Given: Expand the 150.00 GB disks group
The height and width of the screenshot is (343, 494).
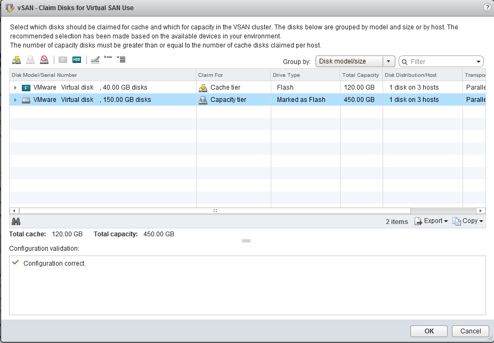Looking at the screenshot, I should [15, 100].
